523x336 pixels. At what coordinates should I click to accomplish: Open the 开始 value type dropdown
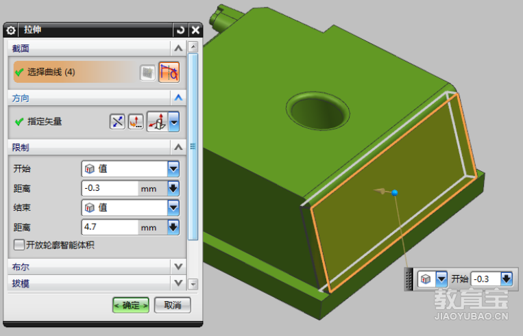[173, 169]
